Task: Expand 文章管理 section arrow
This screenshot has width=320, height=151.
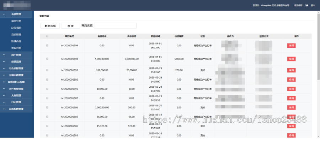Action: [x=4, y=95]
